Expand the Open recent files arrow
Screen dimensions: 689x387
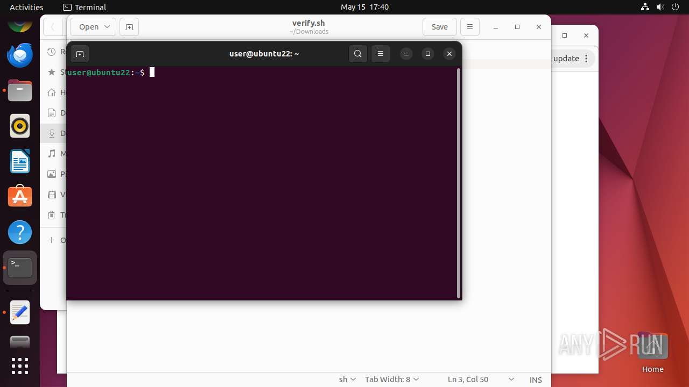107,27
